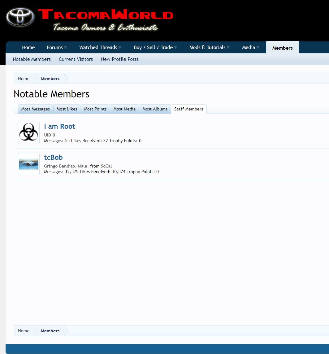
Task: Open Watched Threads in the navigation
Action: [x=98, y=47]
